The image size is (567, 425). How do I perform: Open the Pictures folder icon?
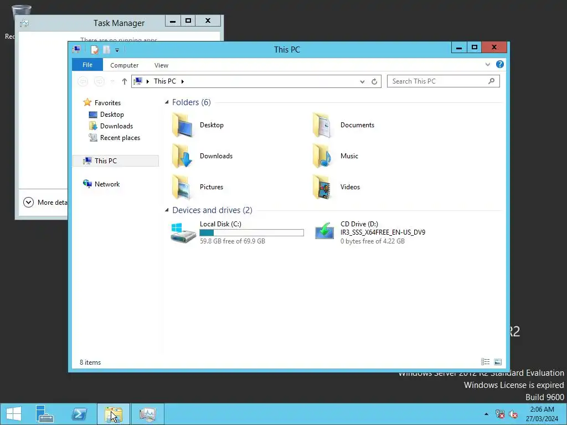tap(182, 187)
